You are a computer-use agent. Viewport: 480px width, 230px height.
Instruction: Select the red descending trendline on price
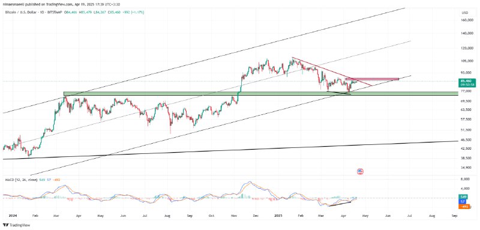[x=332, y=71]
